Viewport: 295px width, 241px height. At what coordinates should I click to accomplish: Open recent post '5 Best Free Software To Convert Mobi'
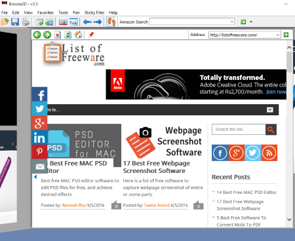(x=241, y=221)
